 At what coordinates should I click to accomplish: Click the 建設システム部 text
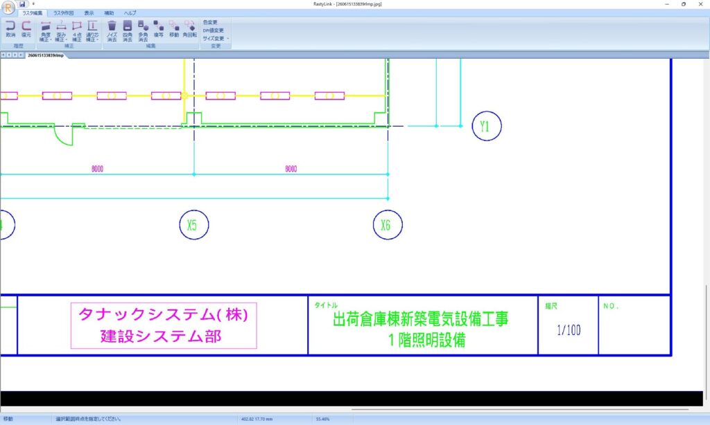[x=161, y=336]
